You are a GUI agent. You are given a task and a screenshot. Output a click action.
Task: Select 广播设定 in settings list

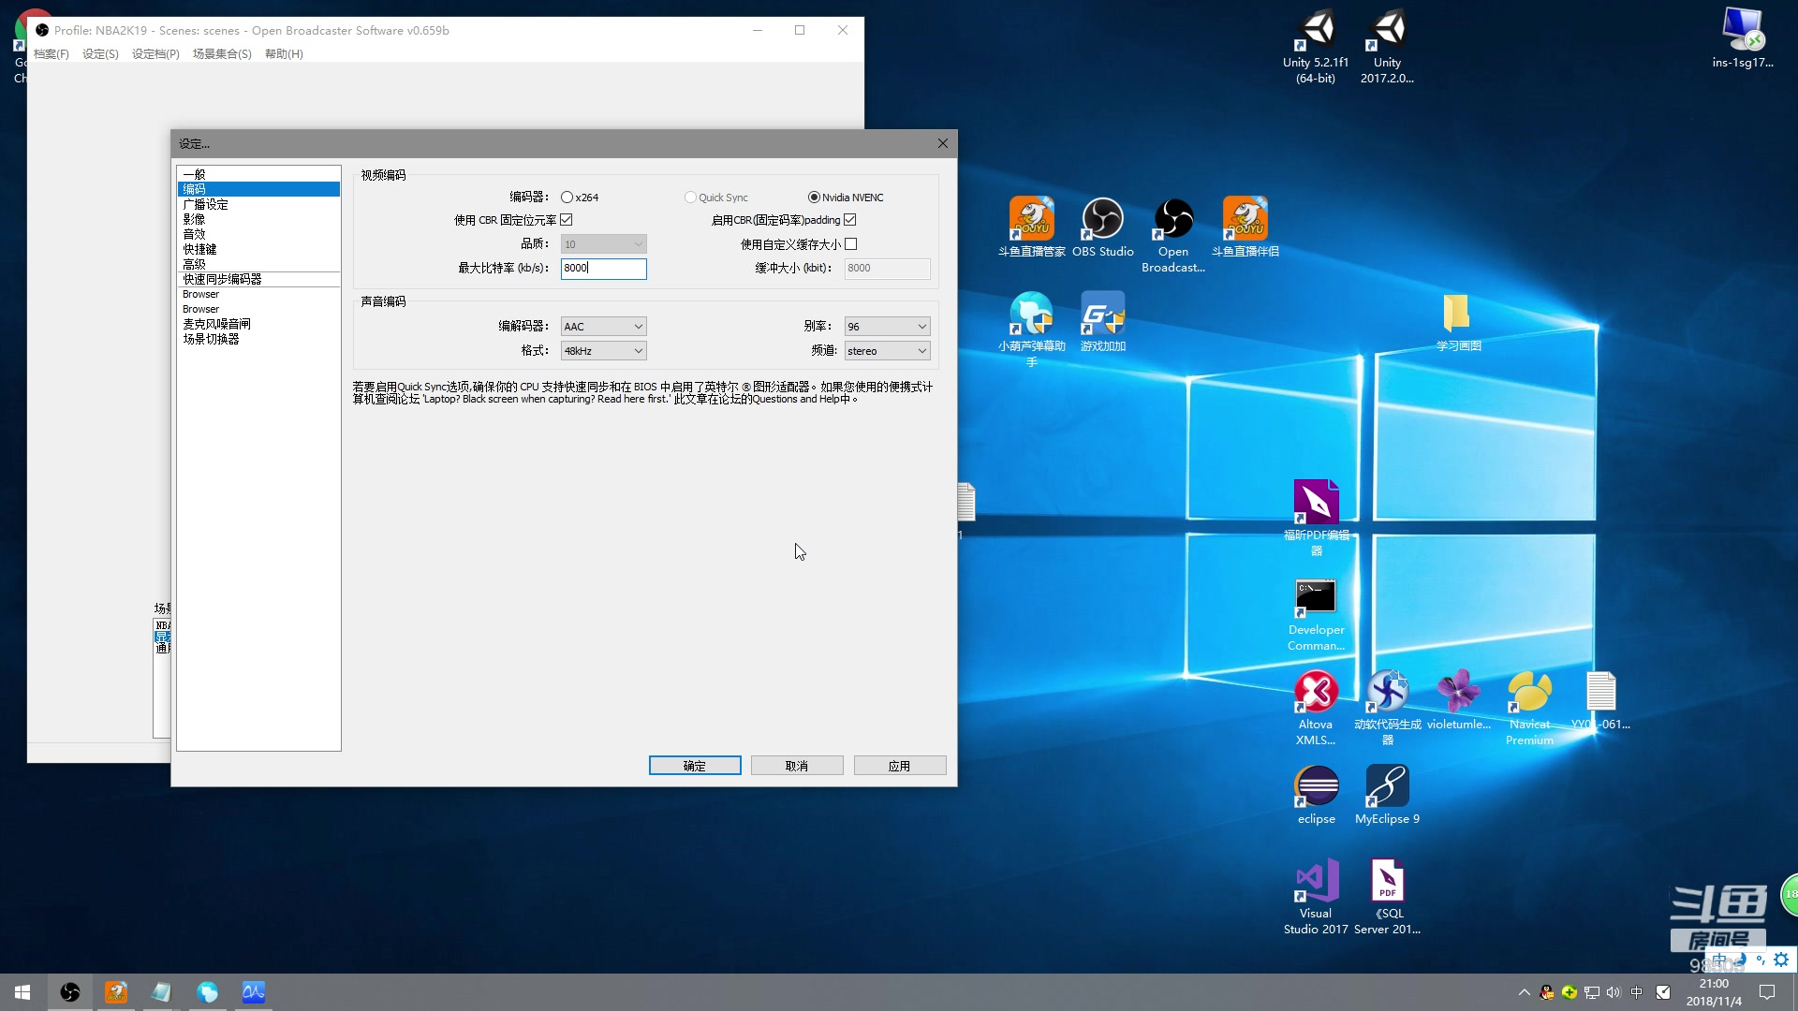[x=206, y=204]
